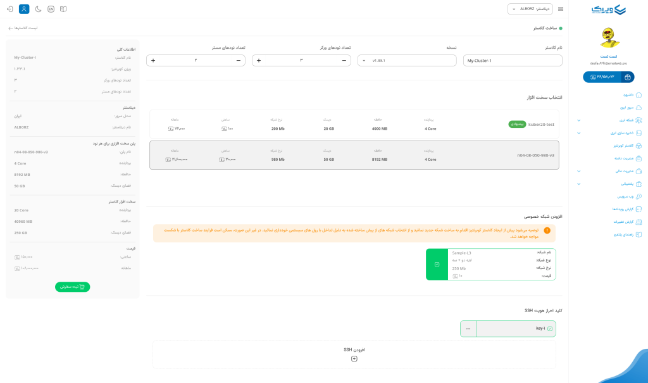Toggle the Sample-L3 network selection checkbox
Image resolution: width=648 pixels, height=383 pixels.
437,264
